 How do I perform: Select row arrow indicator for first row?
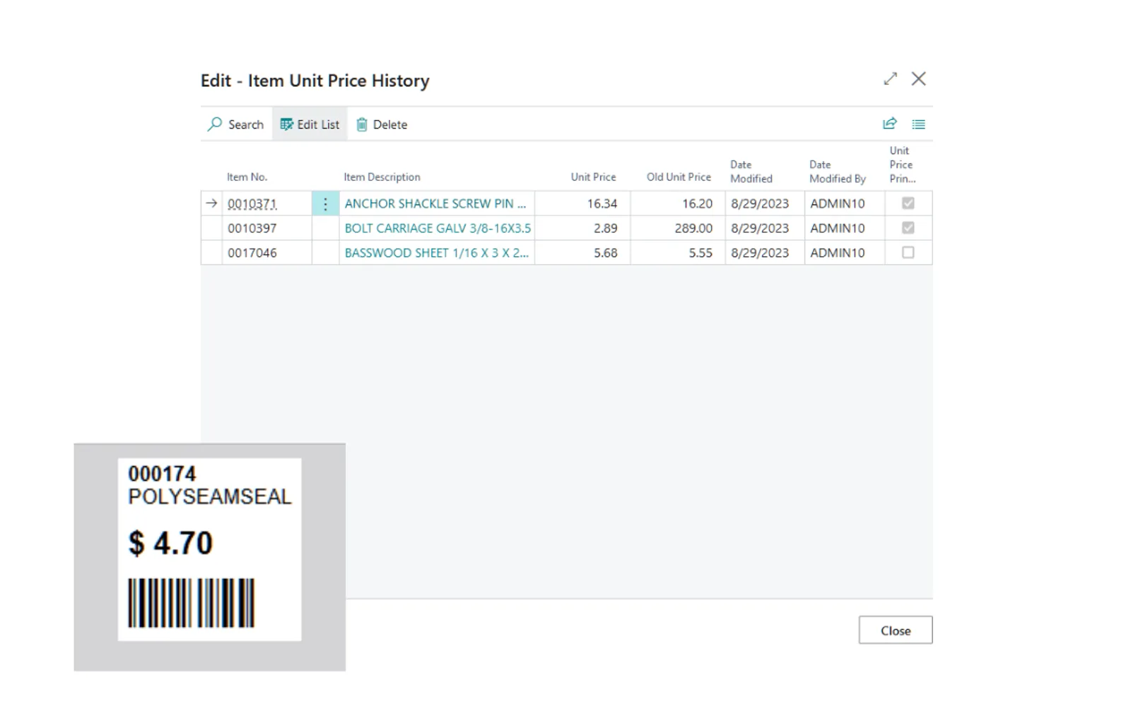[x=211, y=203]
